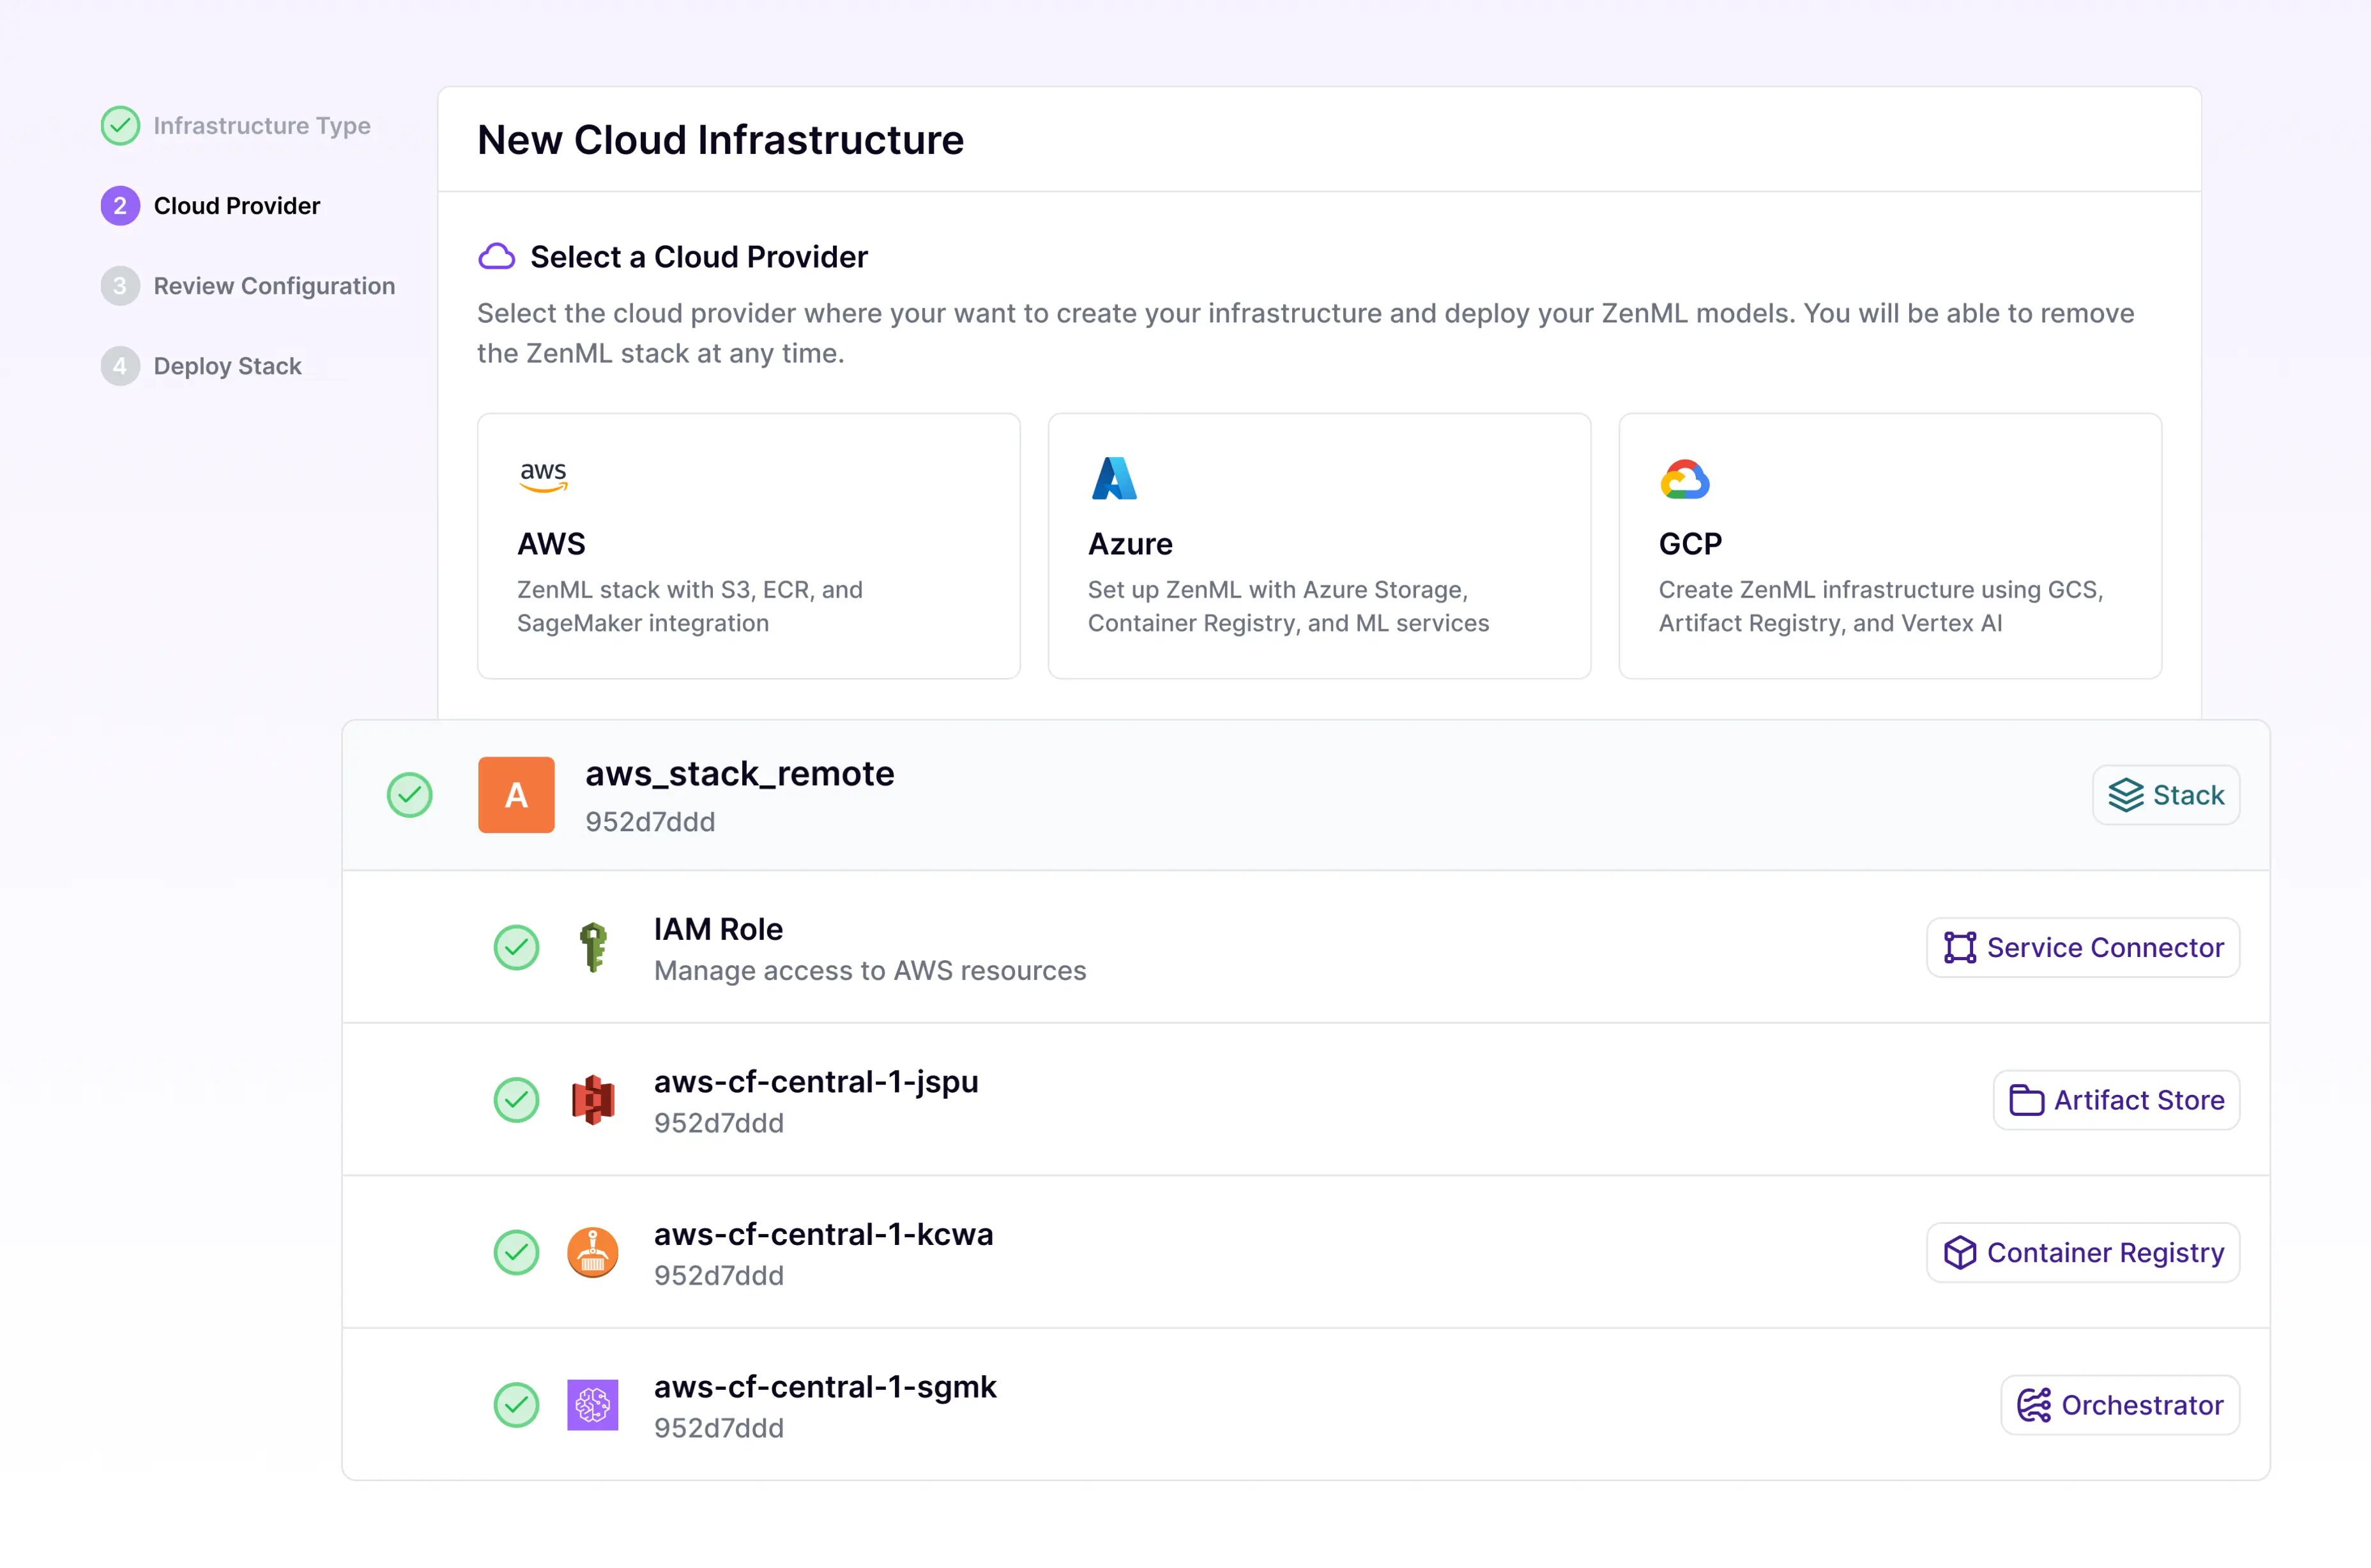Toggle the green checkmark on aws_stack_remote

[409, 795]
